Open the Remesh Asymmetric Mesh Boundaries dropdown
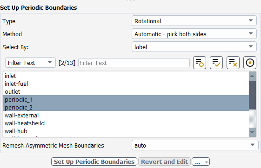The image size is (261, 168). [x=195, y=145]
